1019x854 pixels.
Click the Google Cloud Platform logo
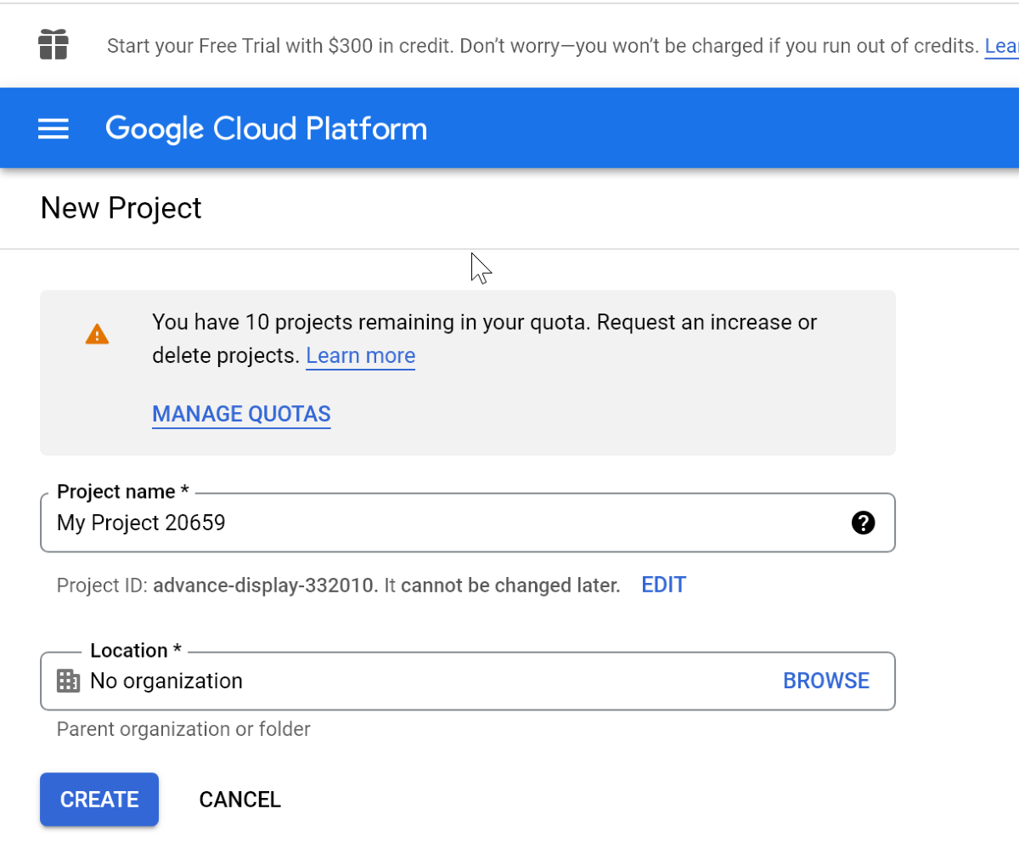[266, 129]
